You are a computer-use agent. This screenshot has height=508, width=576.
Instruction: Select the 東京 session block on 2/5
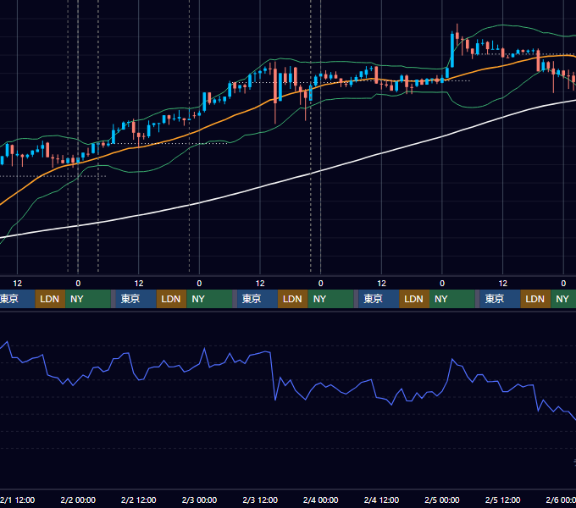click(x=500, y=299)
